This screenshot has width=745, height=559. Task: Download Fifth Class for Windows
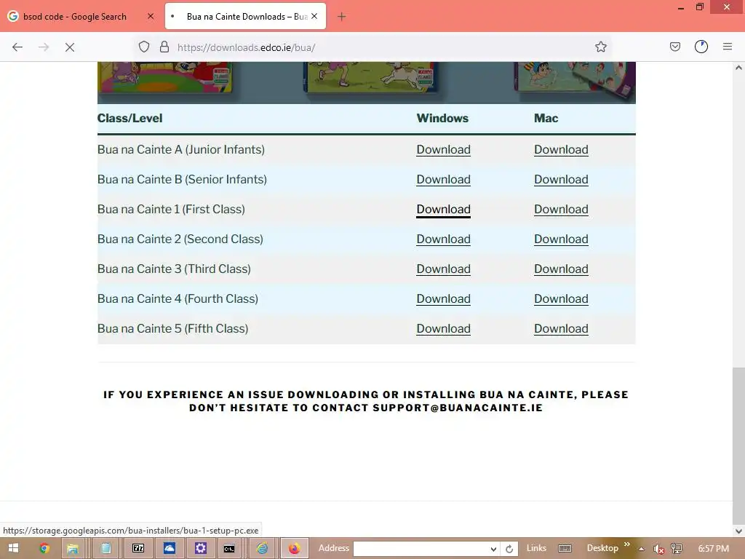(443, 329)
